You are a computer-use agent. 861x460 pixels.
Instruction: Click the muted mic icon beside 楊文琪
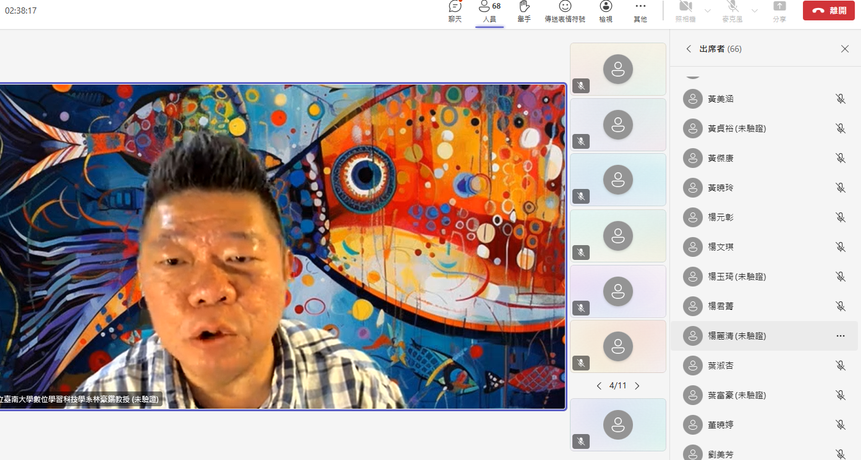tap(841, 247)
